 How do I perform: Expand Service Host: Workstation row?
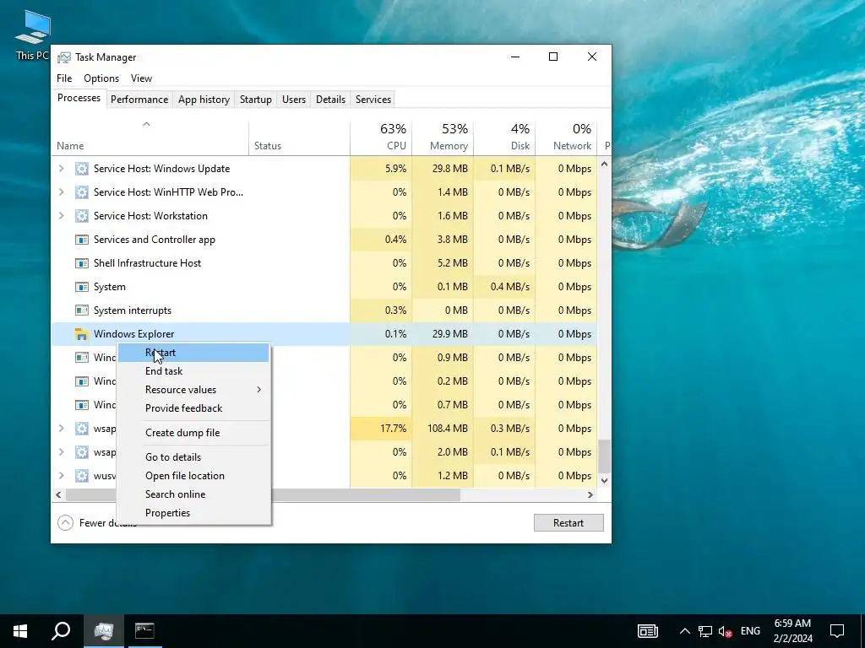61,216
